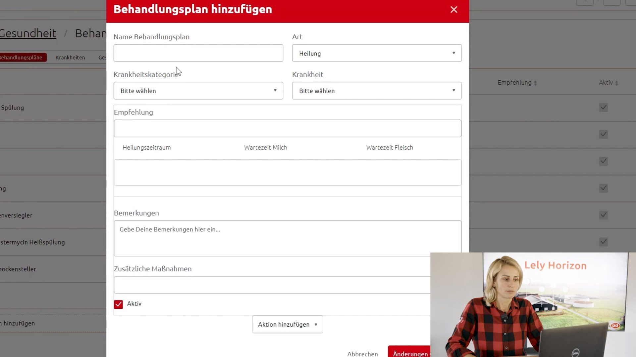The width and height of the screenshot is (636, 357).
Task: Click the Änderungen save button
Action: [410, 353]
